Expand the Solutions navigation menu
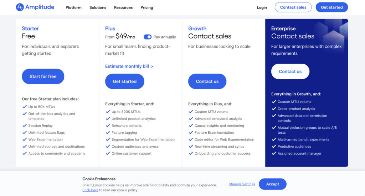Image resolution: width=365 pixels, height=196 pixels. pyautogui.click(x=98, y=7)
